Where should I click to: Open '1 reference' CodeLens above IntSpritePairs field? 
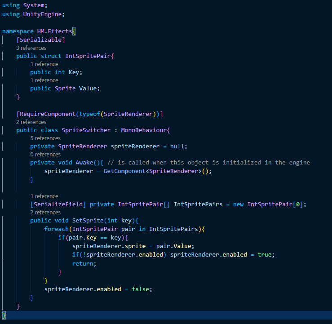pos(44,196)
